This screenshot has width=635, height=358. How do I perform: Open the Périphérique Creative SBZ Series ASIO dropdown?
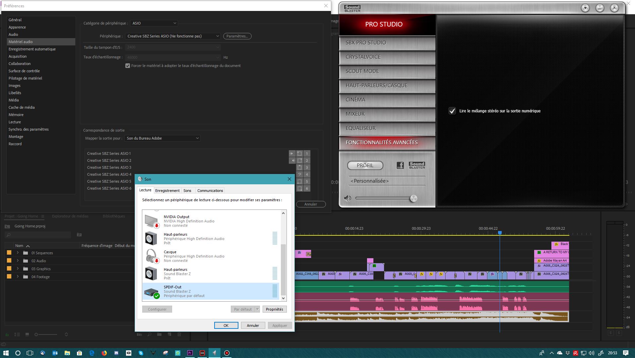click(173, 36)
